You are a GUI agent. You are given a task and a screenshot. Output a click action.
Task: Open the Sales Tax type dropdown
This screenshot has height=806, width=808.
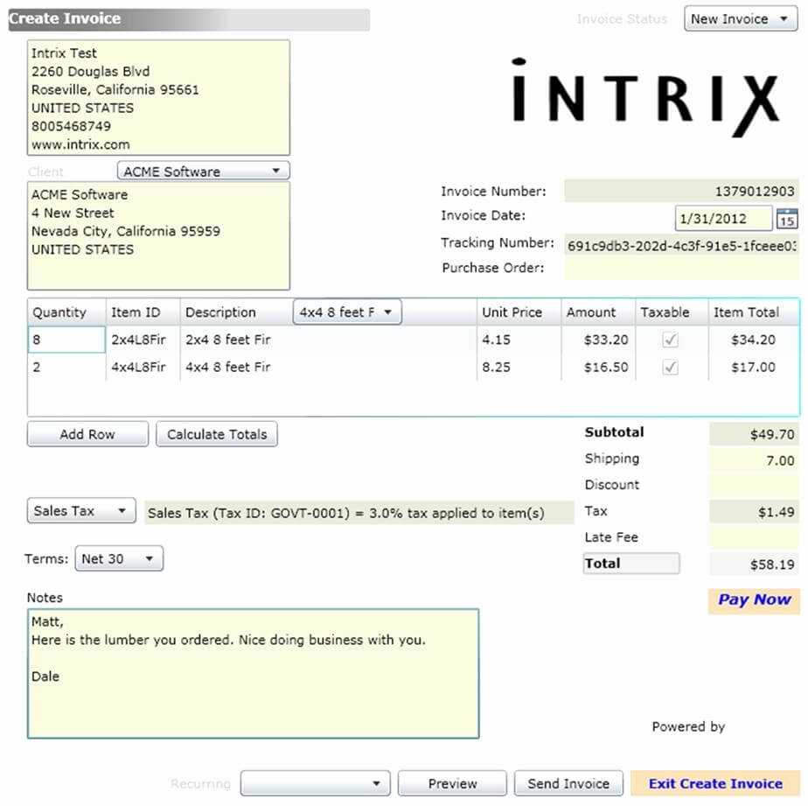(x=81, y=510)
